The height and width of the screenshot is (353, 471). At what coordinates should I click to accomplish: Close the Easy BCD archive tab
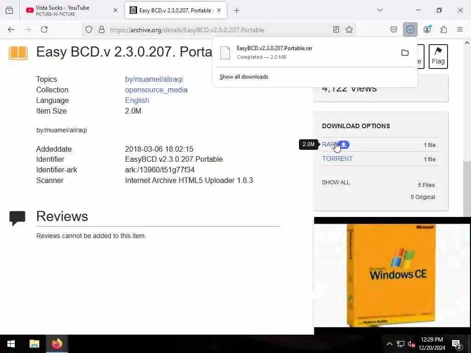(219, 10)
